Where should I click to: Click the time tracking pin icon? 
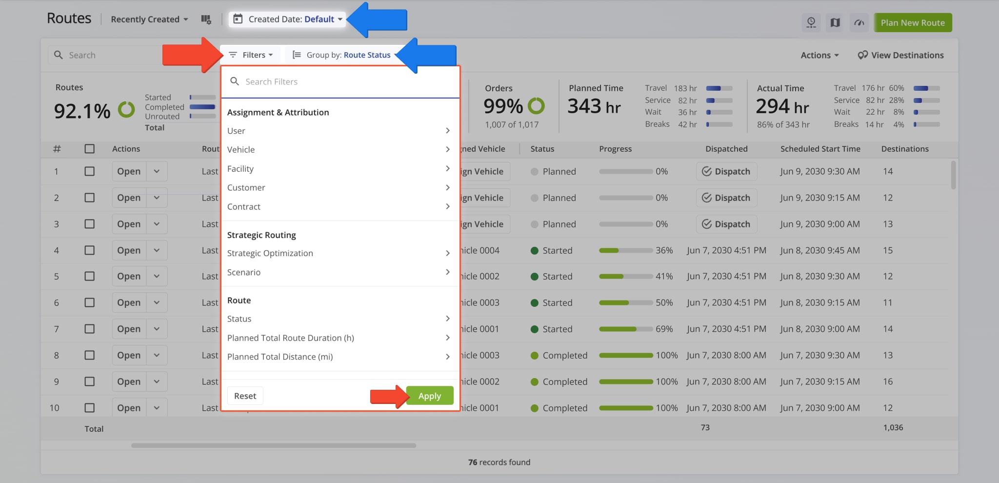click(x=811, y=22)
